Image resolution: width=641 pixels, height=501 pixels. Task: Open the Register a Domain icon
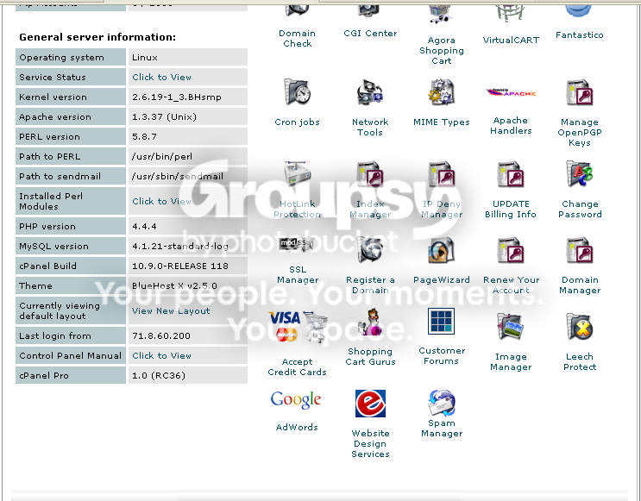pyautogui.click(x=370, y=250)
